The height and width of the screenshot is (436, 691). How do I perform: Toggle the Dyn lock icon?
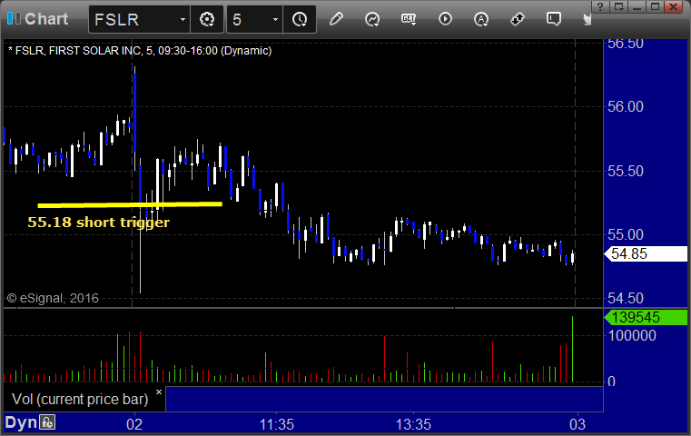(47, 422)
